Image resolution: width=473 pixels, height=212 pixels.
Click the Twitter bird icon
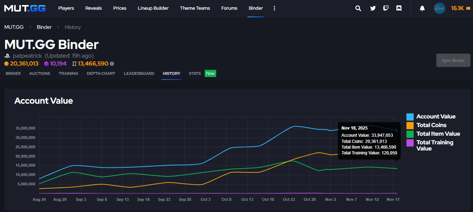click(373, 8)
